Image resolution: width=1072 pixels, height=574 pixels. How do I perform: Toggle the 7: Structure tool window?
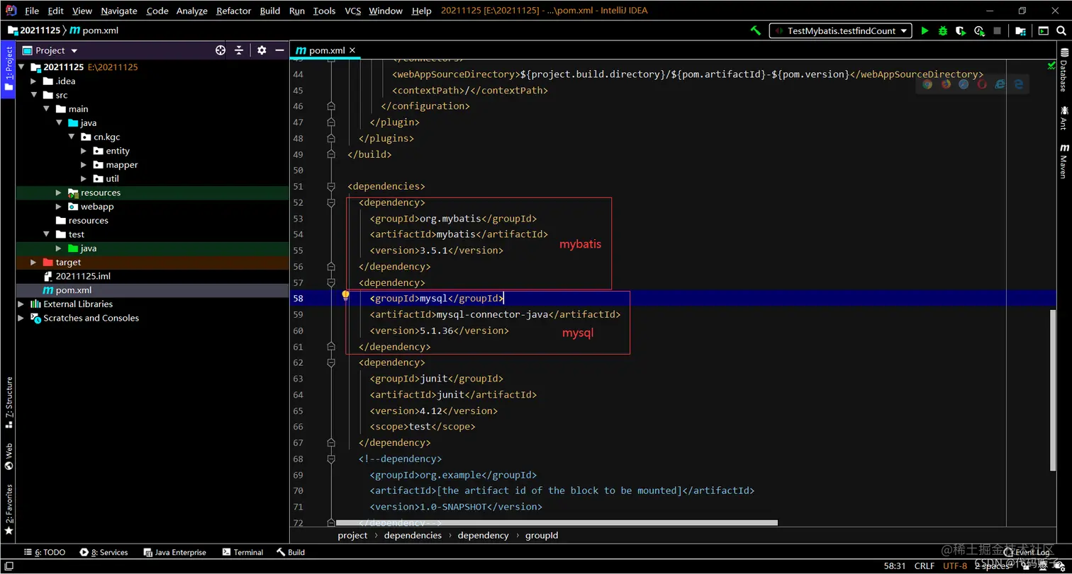tap(9, 402)
